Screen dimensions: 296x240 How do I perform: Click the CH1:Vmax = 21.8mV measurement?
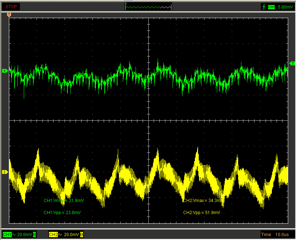coord(64,200)
